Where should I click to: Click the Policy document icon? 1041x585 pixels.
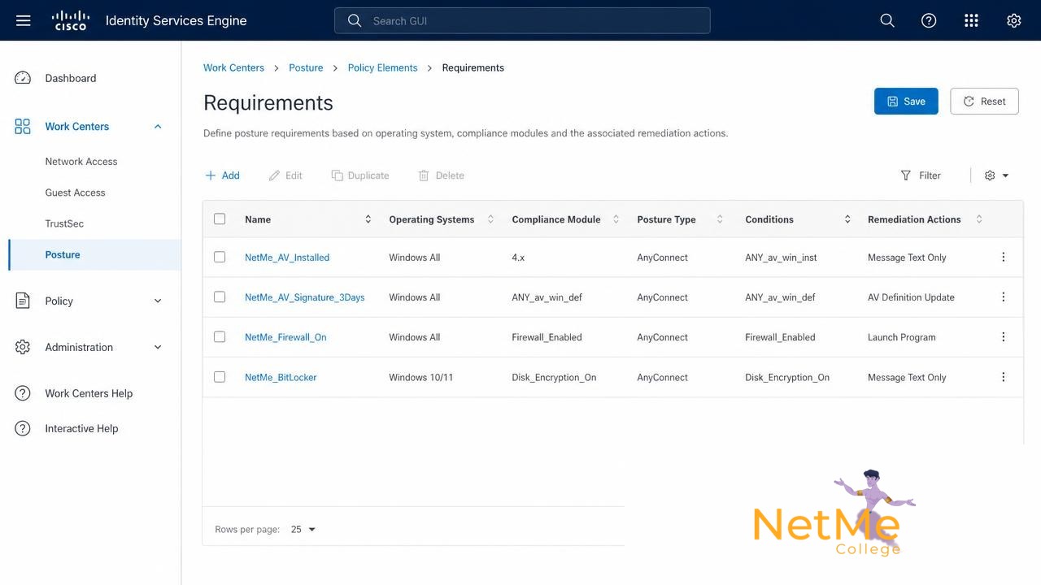pos(23,301)
